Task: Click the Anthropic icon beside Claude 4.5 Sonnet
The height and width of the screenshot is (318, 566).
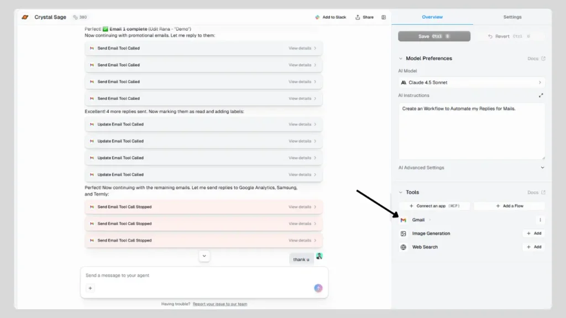Action: pyautogui.click(x=405, y=82)
